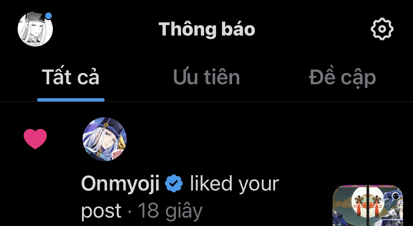The image size is (413, 226).
Task: Tap the Onmyoji account name
Action: pos(120,184)
